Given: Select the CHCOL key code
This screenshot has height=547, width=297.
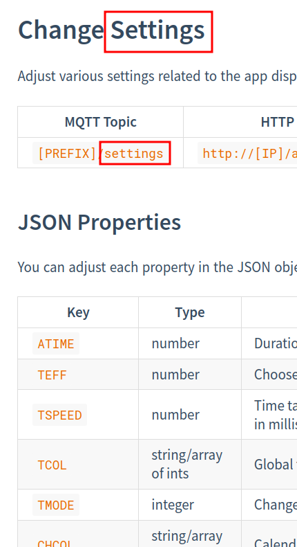Looking at the screenshot, I should 56,543.
